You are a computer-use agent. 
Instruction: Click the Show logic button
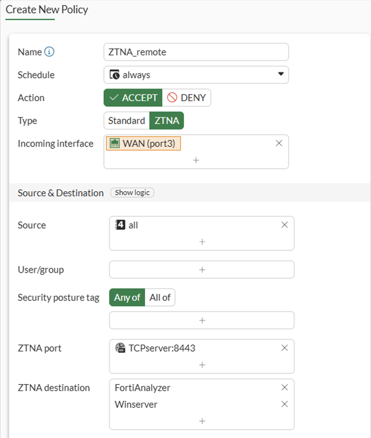point(132,193)
